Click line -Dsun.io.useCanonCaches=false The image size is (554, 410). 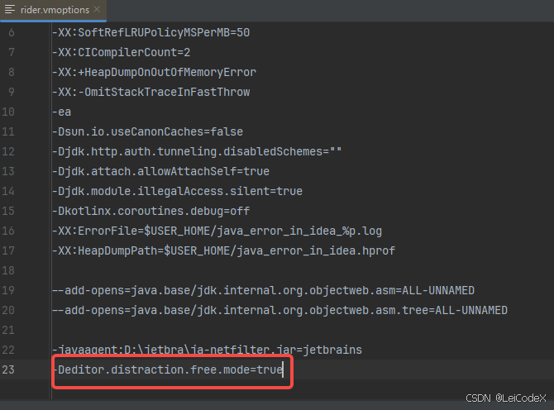pos(147,131)
